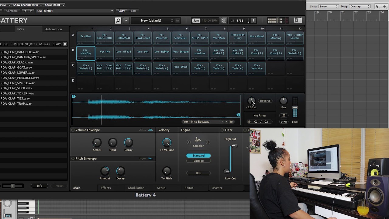Click the Pitch Envelope Amount knob
The image size is (389, 219).
[x=105, y=171]
